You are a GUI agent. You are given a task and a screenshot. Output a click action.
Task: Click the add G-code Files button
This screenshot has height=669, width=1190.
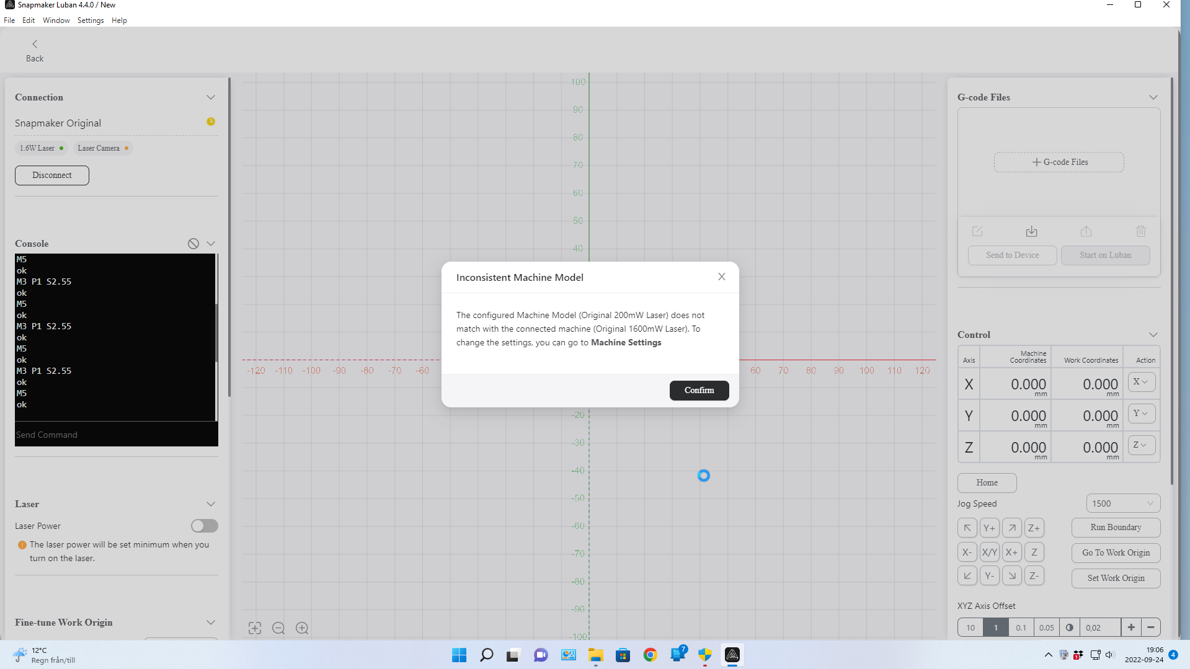click(1059, 162)
